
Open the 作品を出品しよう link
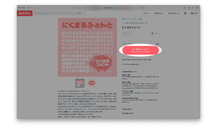pos(174,13)
